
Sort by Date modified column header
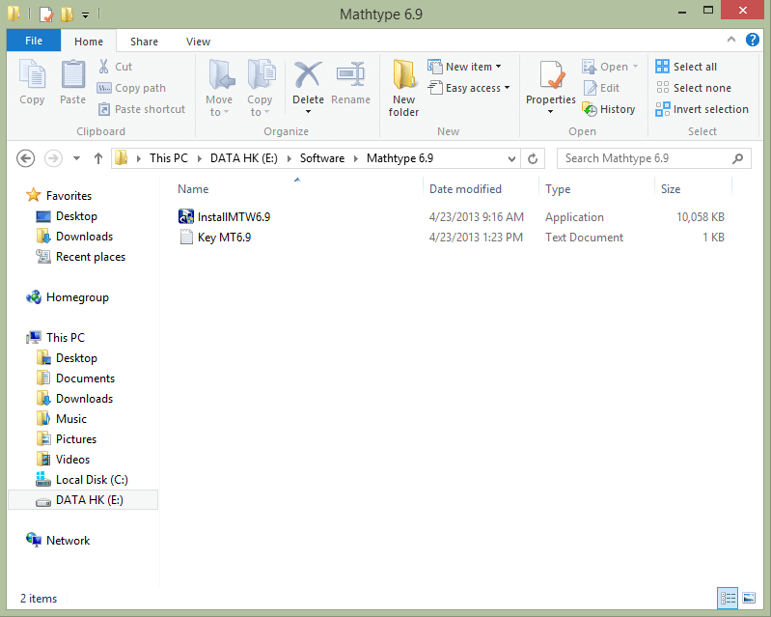pyautogui.click(x=465, y=189)
